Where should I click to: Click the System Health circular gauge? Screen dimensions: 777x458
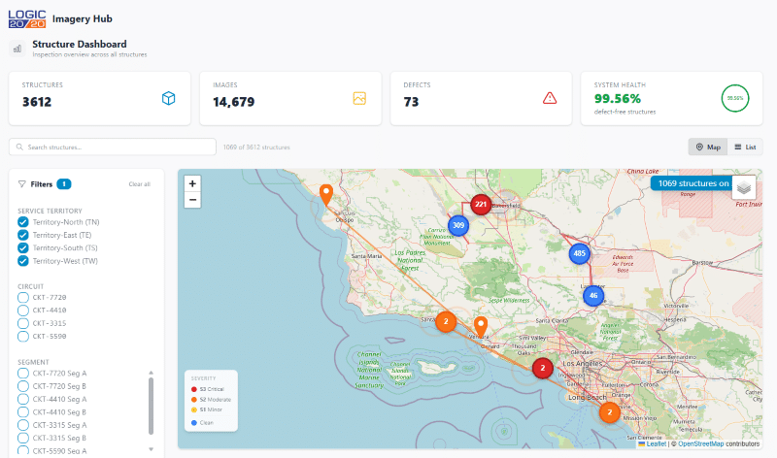click(735, 98)
